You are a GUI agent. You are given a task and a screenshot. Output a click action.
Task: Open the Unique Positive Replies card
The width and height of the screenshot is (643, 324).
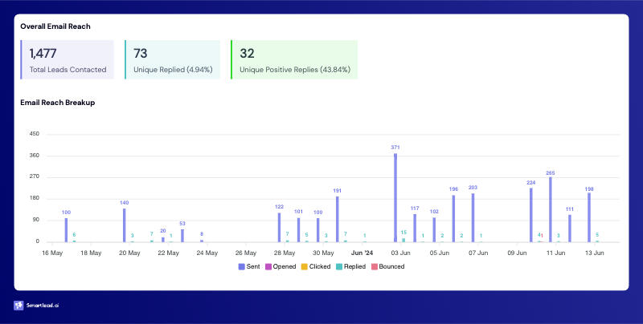coord(293,60)
